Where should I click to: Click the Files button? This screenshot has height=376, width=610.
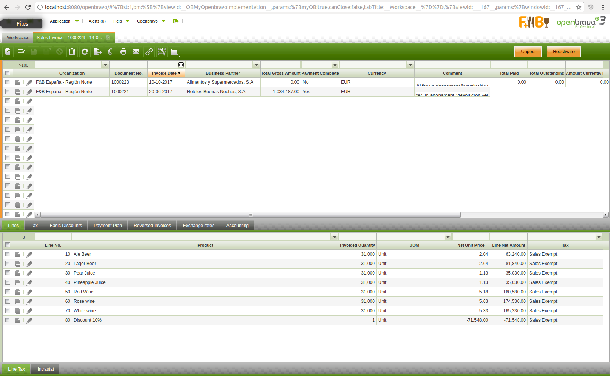[22, 23]
